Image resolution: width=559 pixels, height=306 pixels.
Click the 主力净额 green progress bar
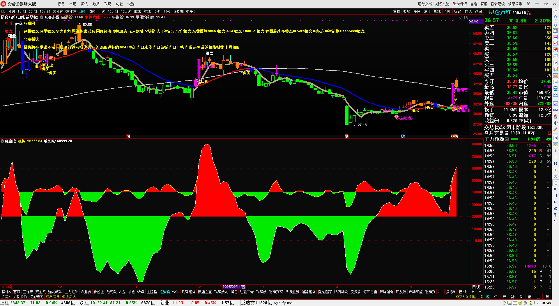[x=515, y=139]
